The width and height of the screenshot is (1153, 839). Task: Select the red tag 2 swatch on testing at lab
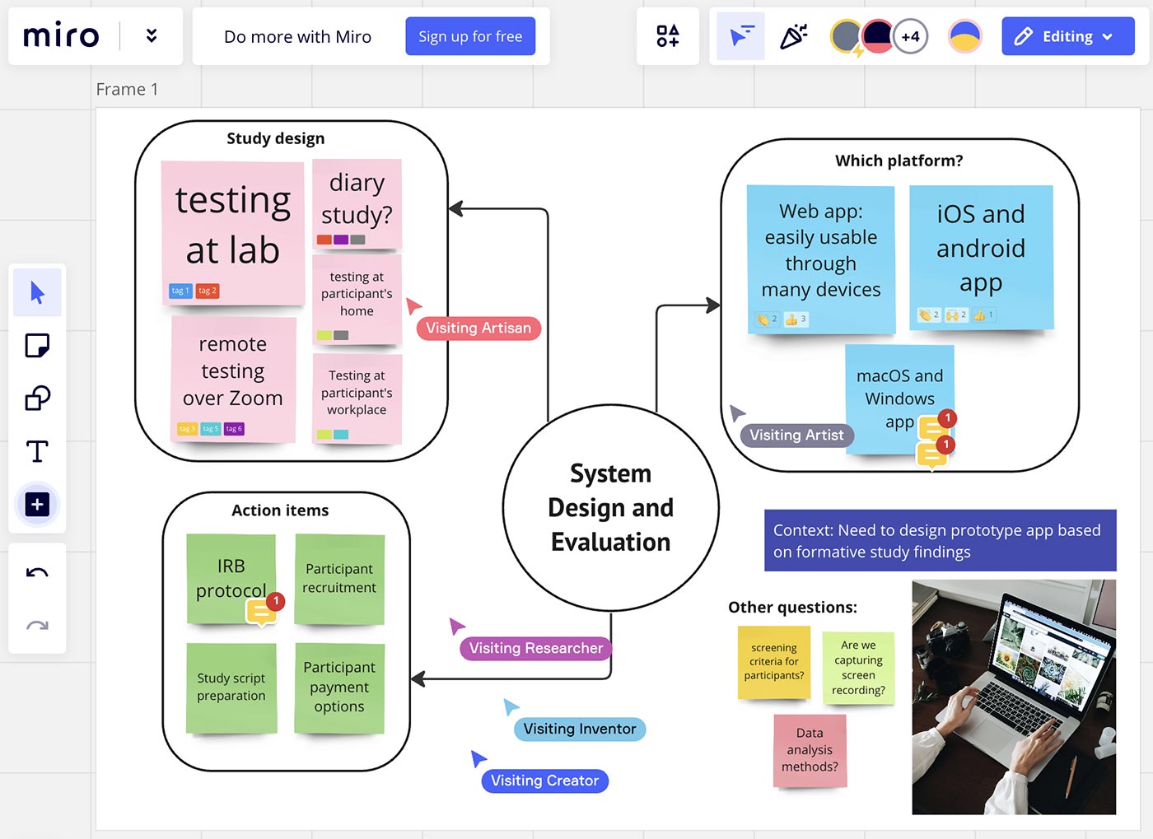(x=207, y=291)
